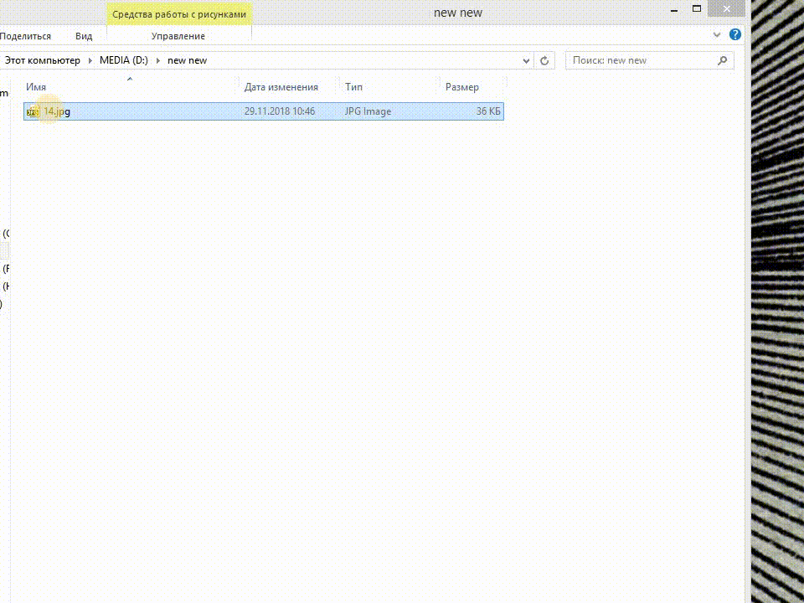Expand the arrow after Этот компьютер breadcrumb
The height and width of the screenshot is (603, 804).
coord(90,60)
